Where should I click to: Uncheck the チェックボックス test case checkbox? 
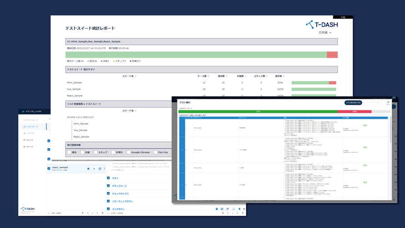[108, 193]
